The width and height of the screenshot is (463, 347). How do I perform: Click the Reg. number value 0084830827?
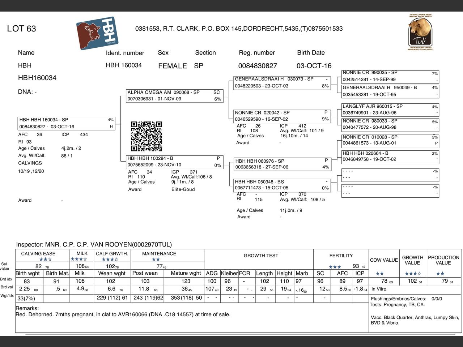tap(258, 66)
